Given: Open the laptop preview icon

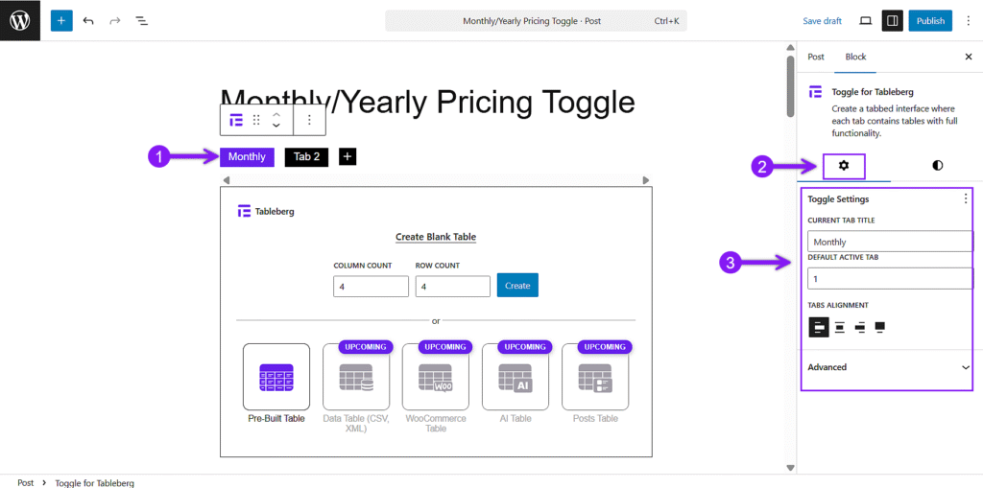Looking at the screenshot, I should pyautogui.click(x=866, y=21).
